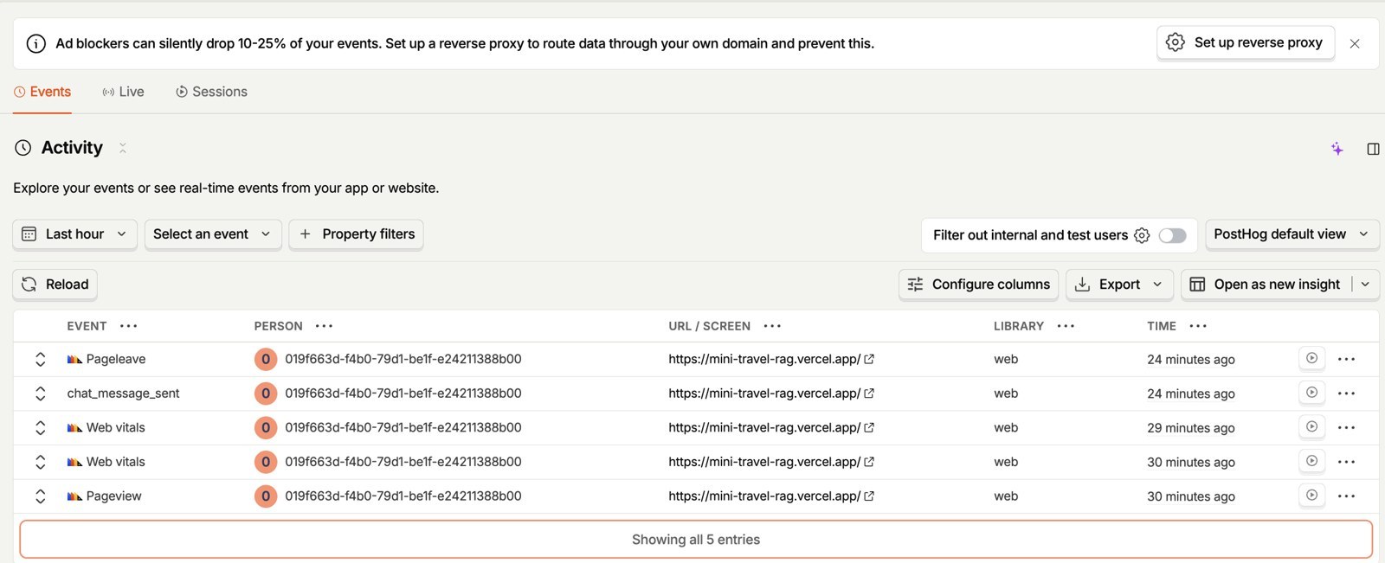
Task: Switch to the Events tab
Action: click(x=42, y=92)
